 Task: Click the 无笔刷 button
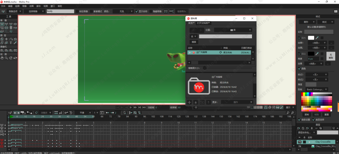(331, 56)
